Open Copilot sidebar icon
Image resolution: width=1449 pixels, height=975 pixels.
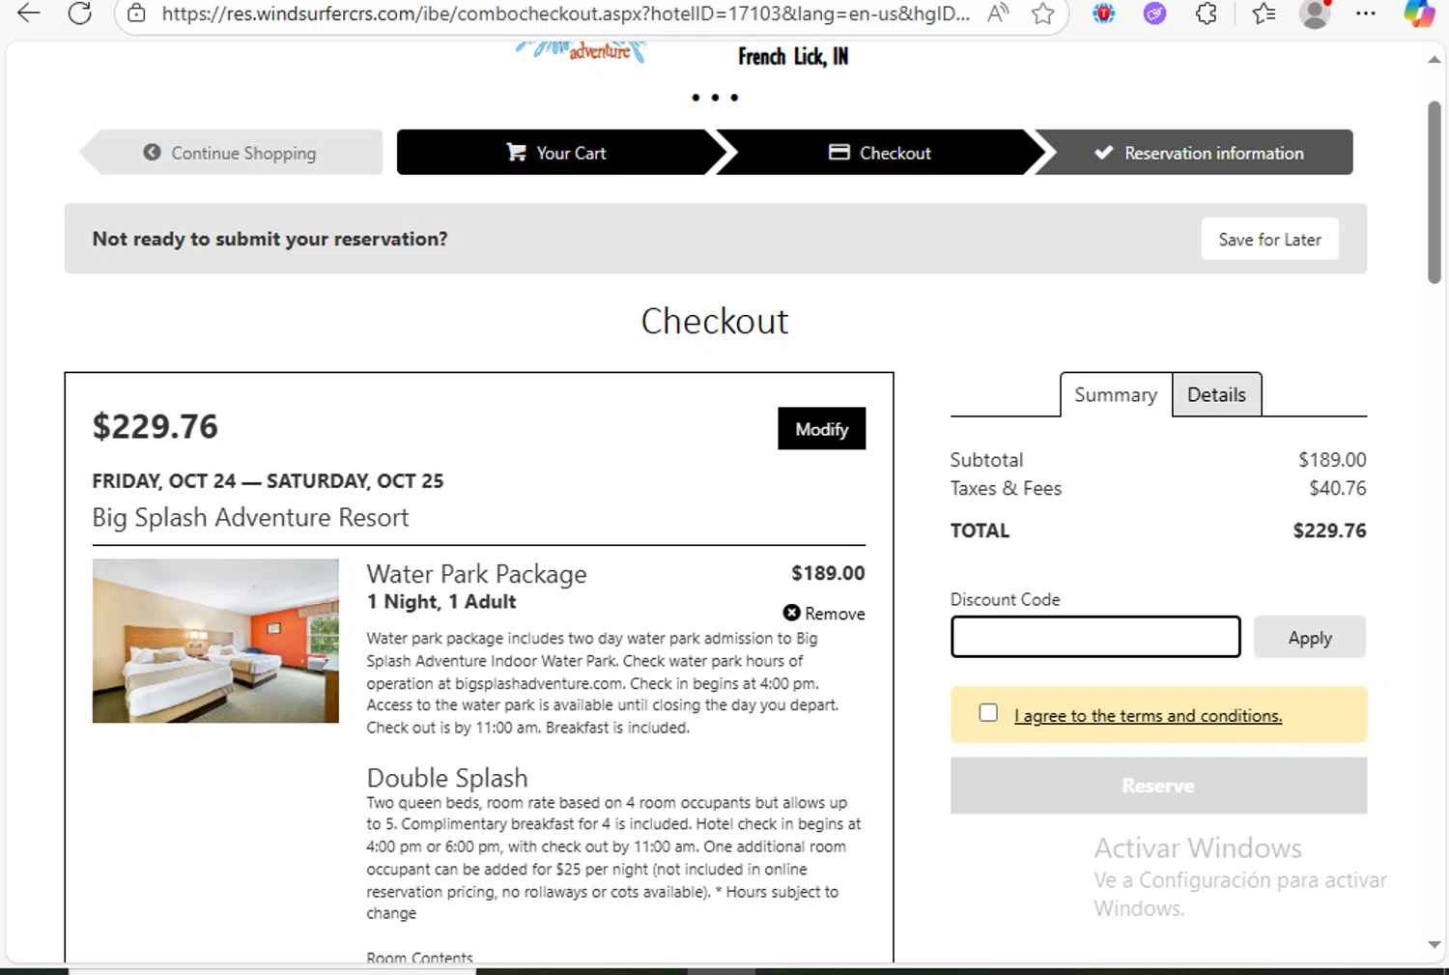pyautogui.click(x=1418, y=14)
